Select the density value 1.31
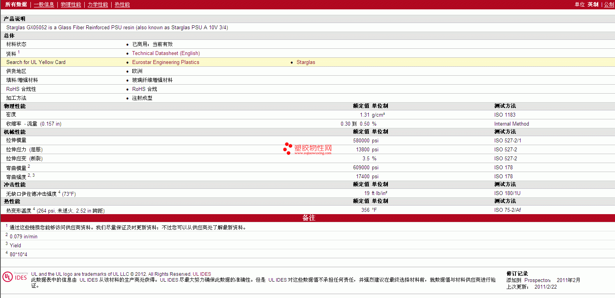Screen dimensions: 615x298 (x=364, y=115)
